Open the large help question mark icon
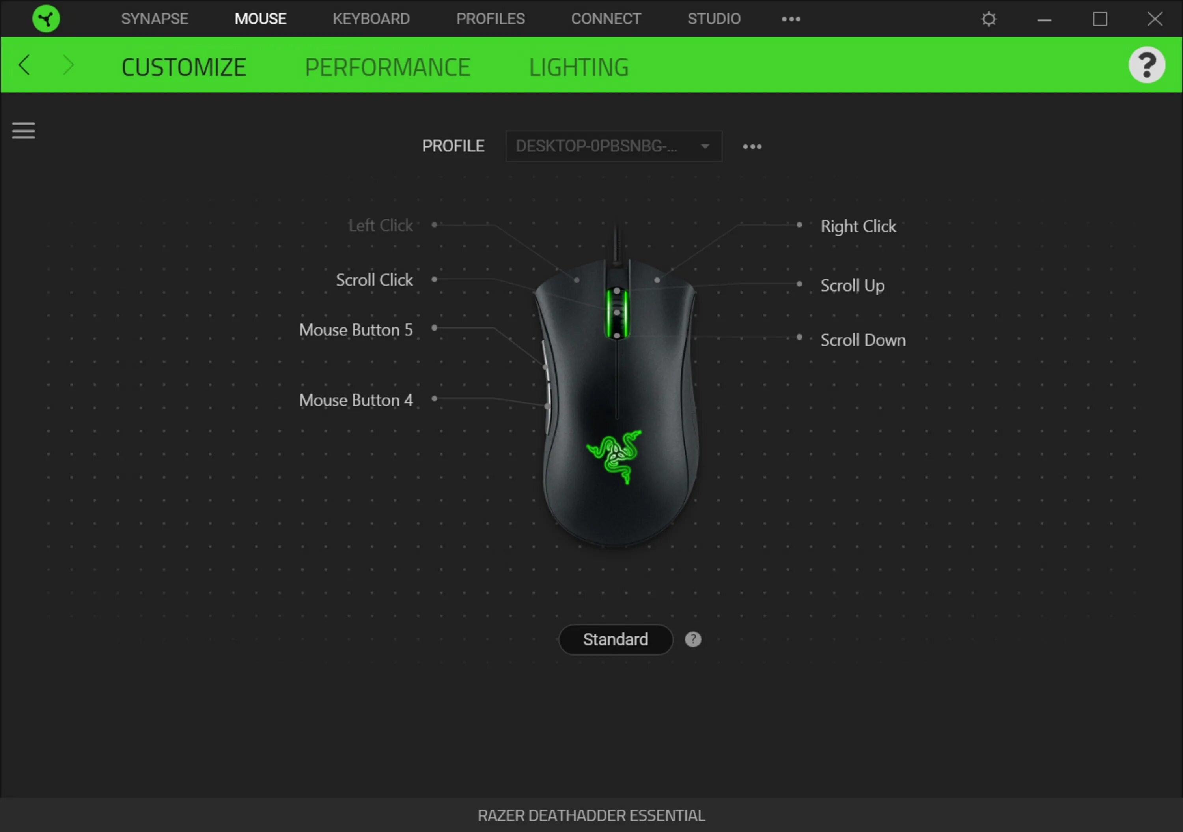 pyautogui.click(x=1146, y=65)
